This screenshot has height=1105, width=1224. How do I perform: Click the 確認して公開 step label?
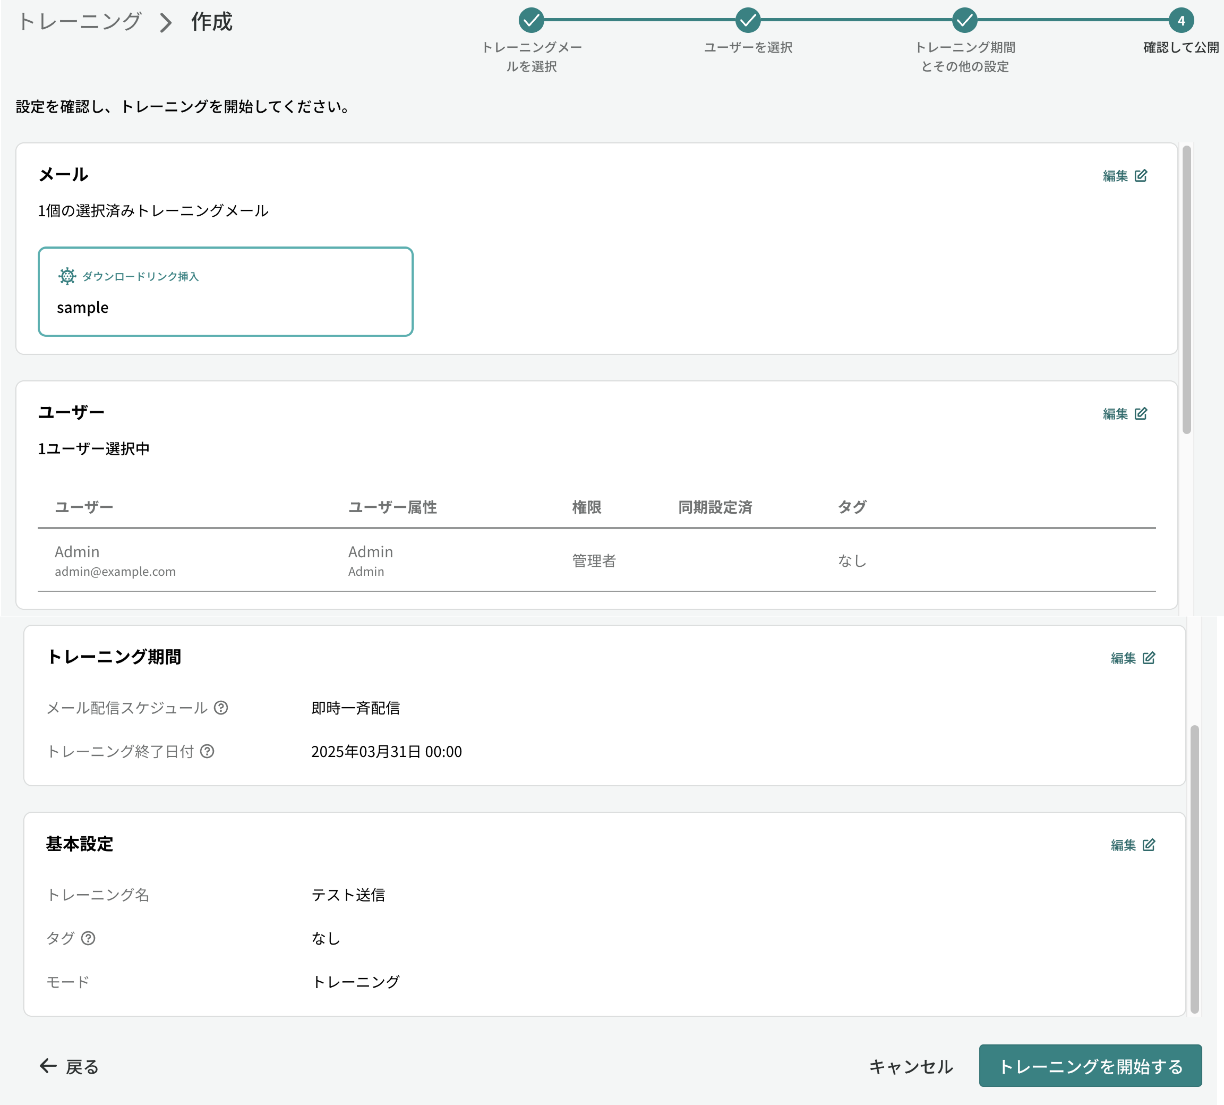pyautogui.click(x=1181, y=47)
